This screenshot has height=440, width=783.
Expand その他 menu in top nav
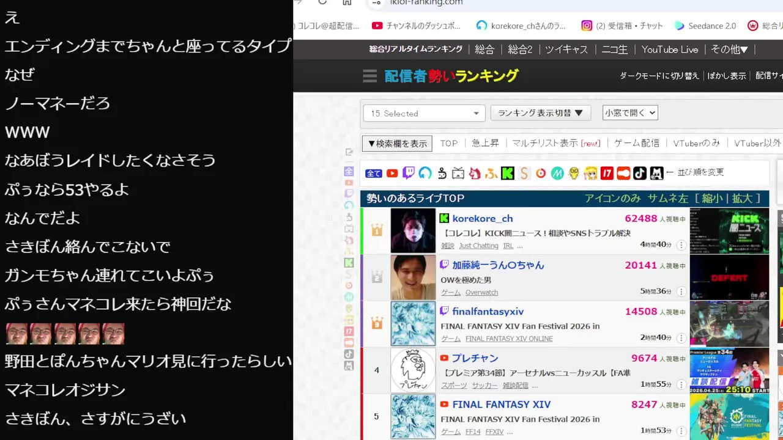coord(729,50)
